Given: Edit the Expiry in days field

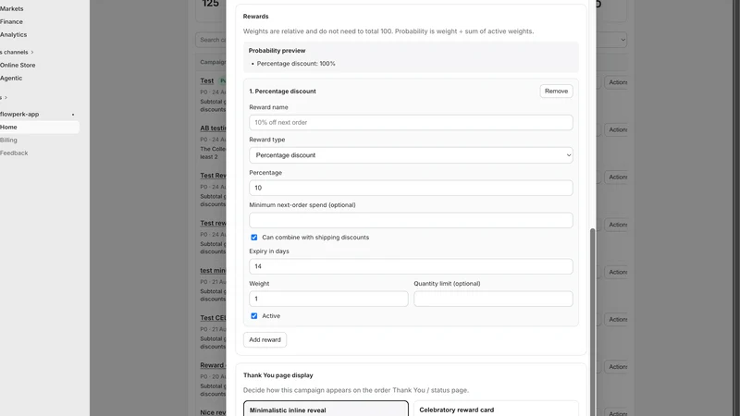Looking at the screenshot, I should [x=411, y=266].
